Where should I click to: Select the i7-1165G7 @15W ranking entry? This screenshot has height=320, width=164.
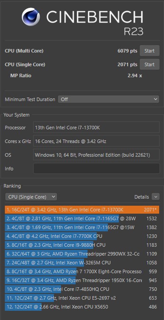point(82,227)
